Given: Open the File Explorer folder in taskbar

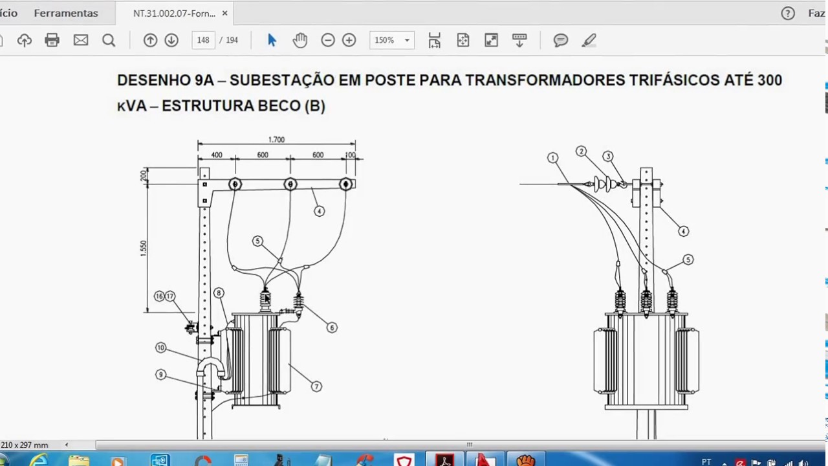Looking at the screenshot, I should pyautogui.click(x=79, y=461).
